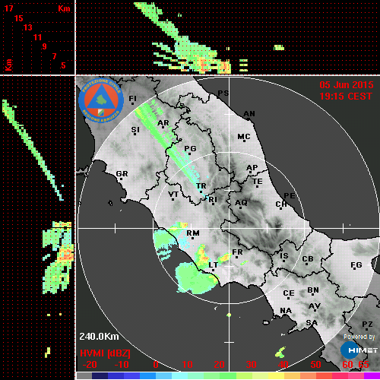This screenshot has height=380, width=380.
Task: Click the RI city label
Action: (213, 200)
